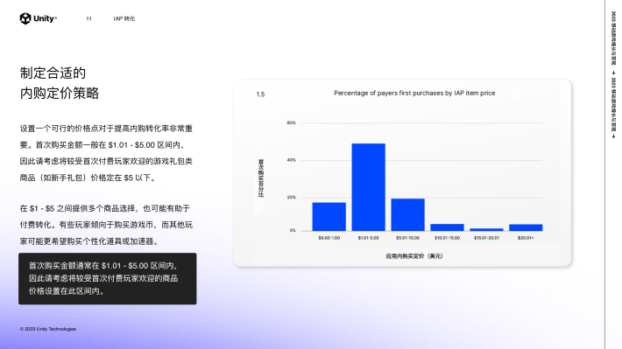Viewport: 622px width, 349px height.
Task: Click the © 2023 Unity Technologies footer
Action: click(48, 329)
